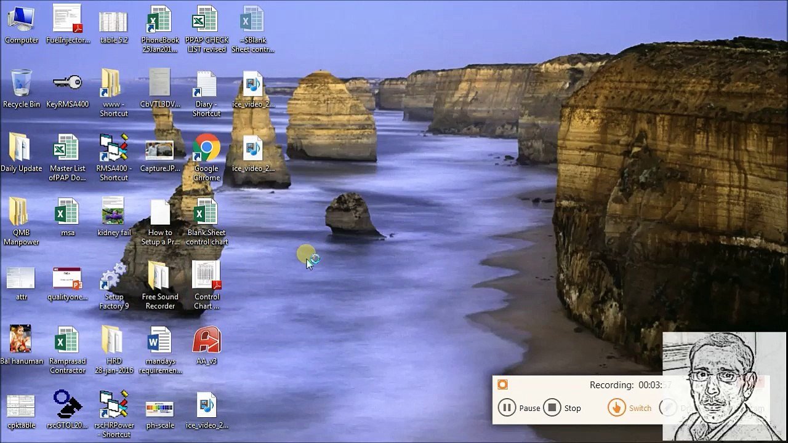Select the qualityone PowerPoint file
This screenshot has width=788, height=443.
[x=68, y=285]
